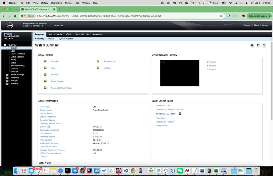Open Update and Rollback link
Screen dimensions: 273x176
(x=165, y=122)
